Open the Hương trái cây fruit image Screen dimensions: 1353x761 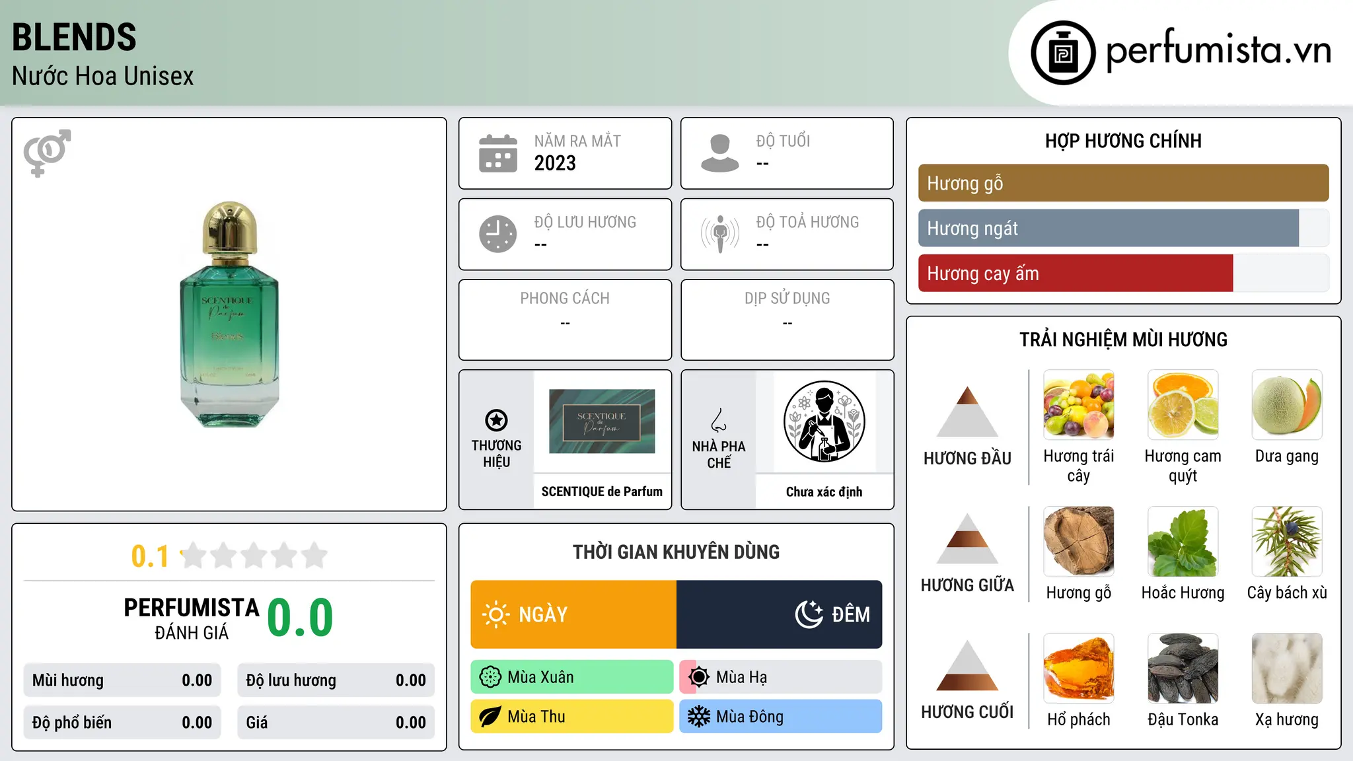(x=1079, y=405)
